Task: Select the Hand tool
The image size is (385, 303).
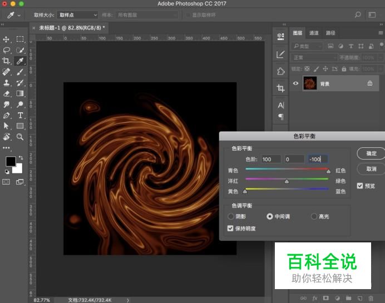Action: 6,137
